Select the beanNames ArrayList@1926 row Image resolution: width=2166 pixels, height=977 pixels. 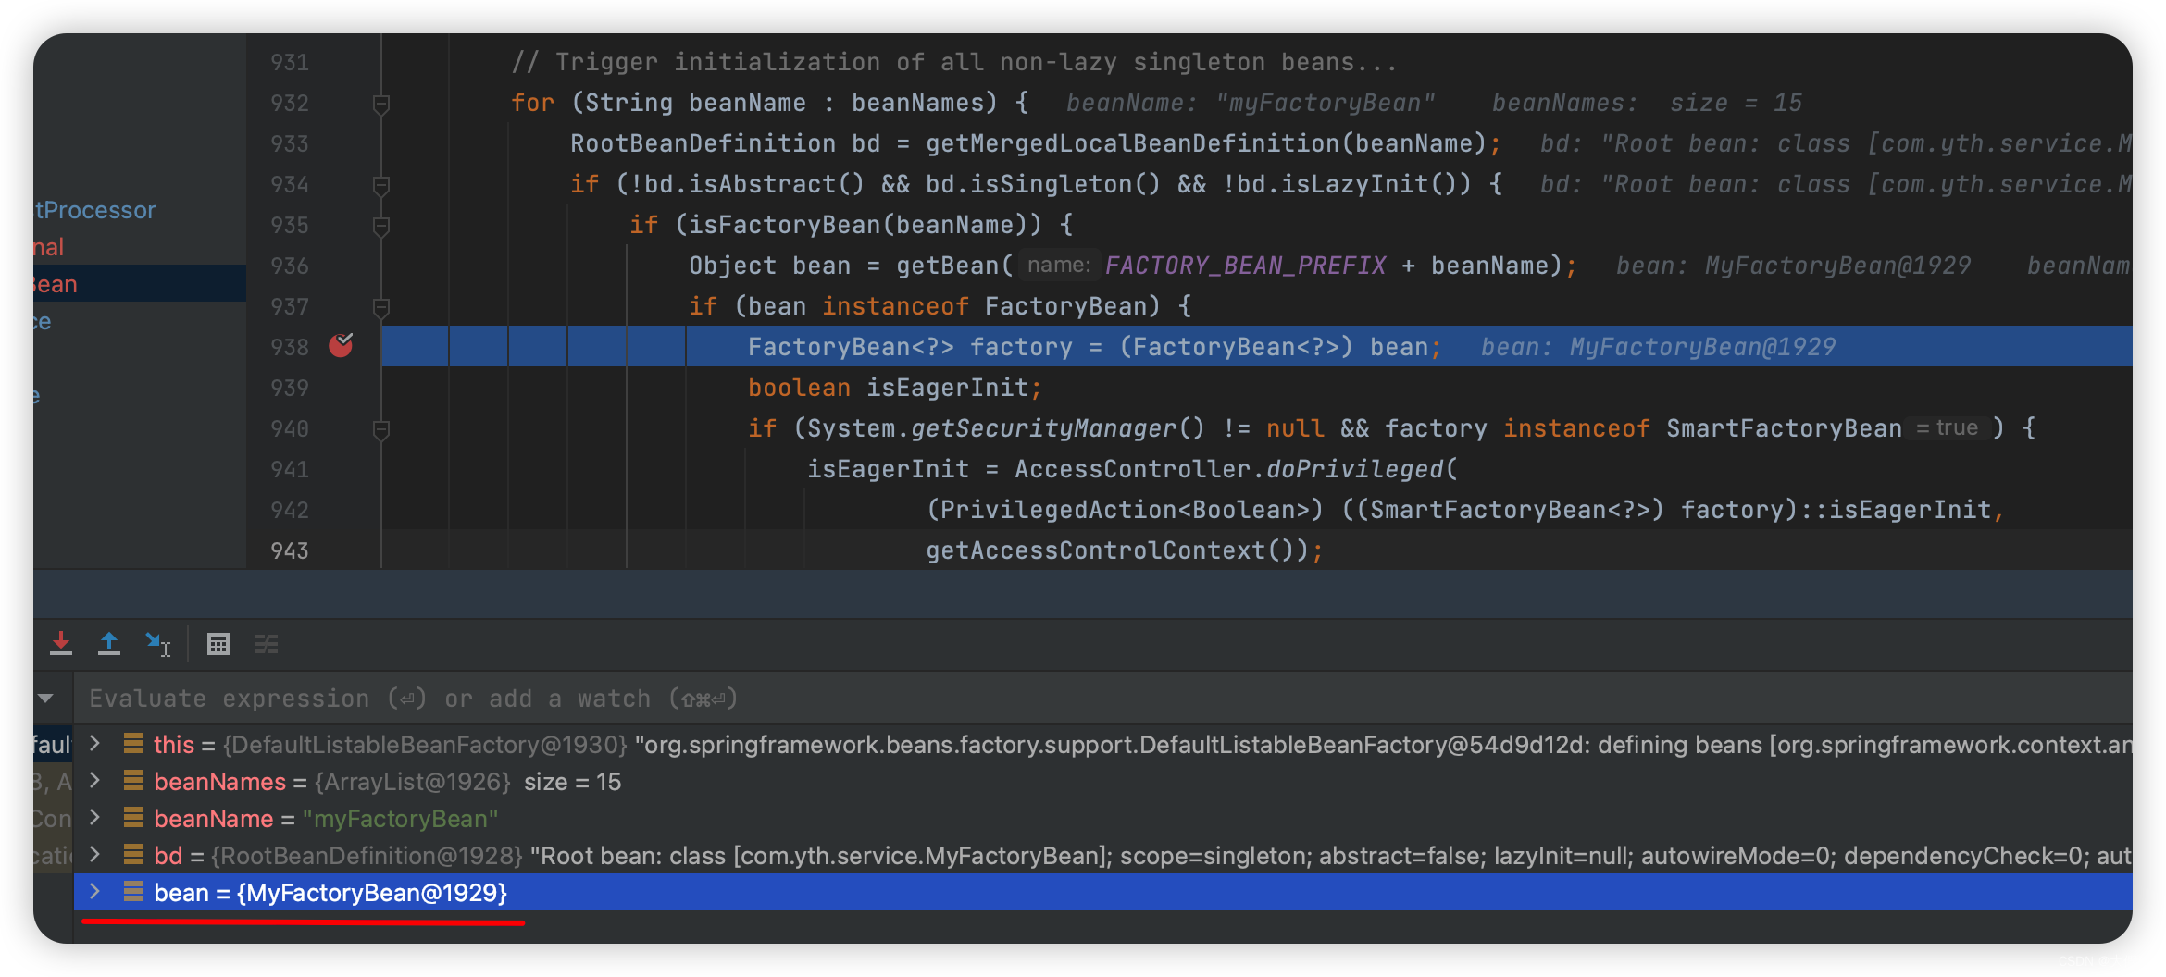pyautogui.click(x=1103, y=781)
